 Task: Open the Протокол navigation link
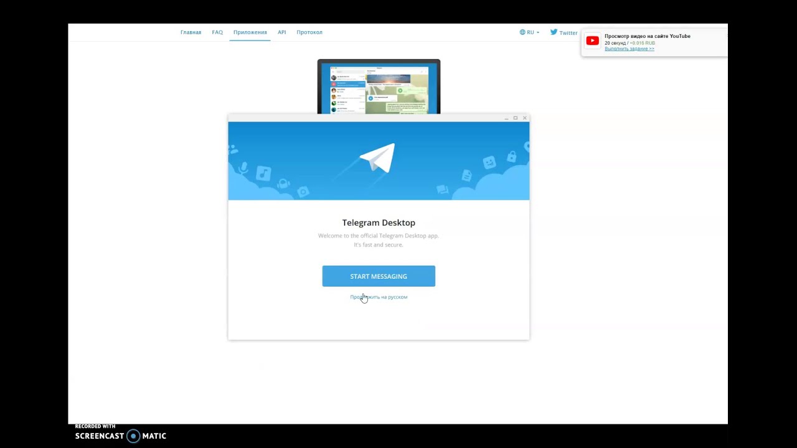pyautogui.click(x=309, y=32)
